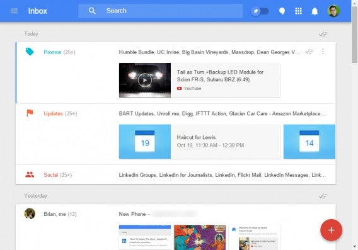
Task: Open LinkedIn screenshot attachment thumbnail
Action: [x=145, y=237]
